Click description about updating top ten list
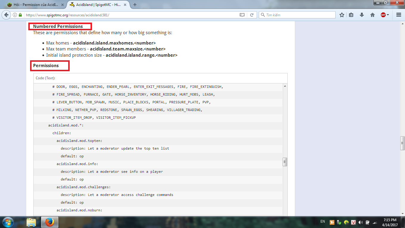Viewport: 405px width, 228px height. coord(115,148)
